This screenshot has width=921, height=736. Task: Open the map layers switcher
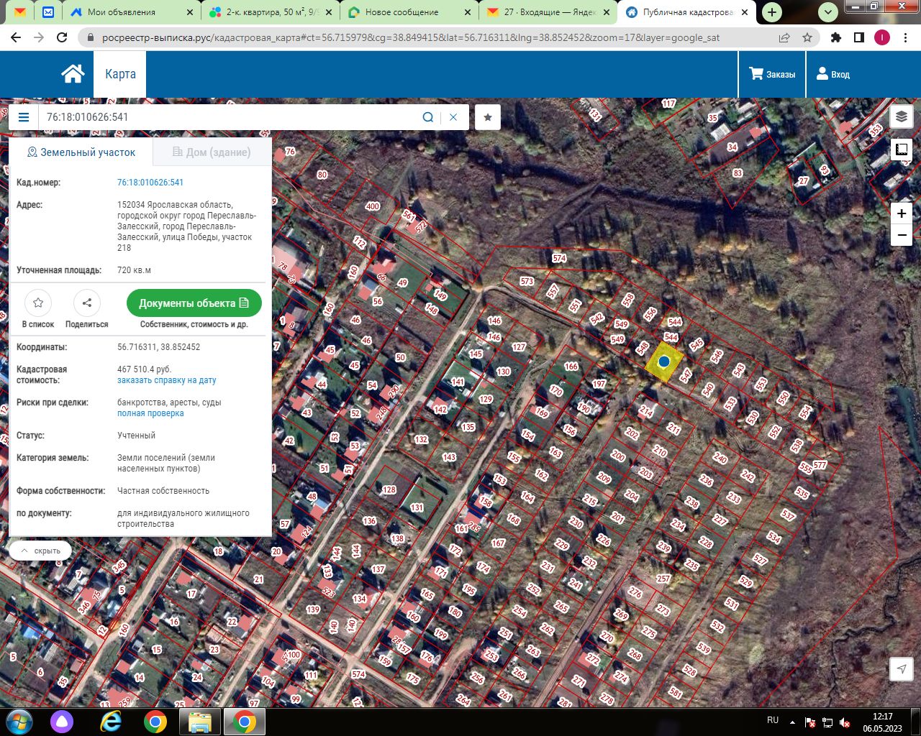[902, 116]
